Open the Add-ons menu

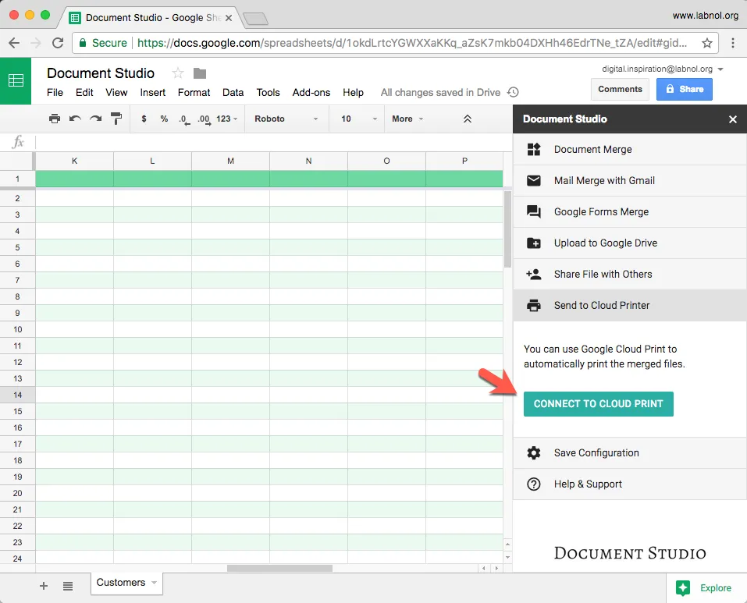point(311,92)
